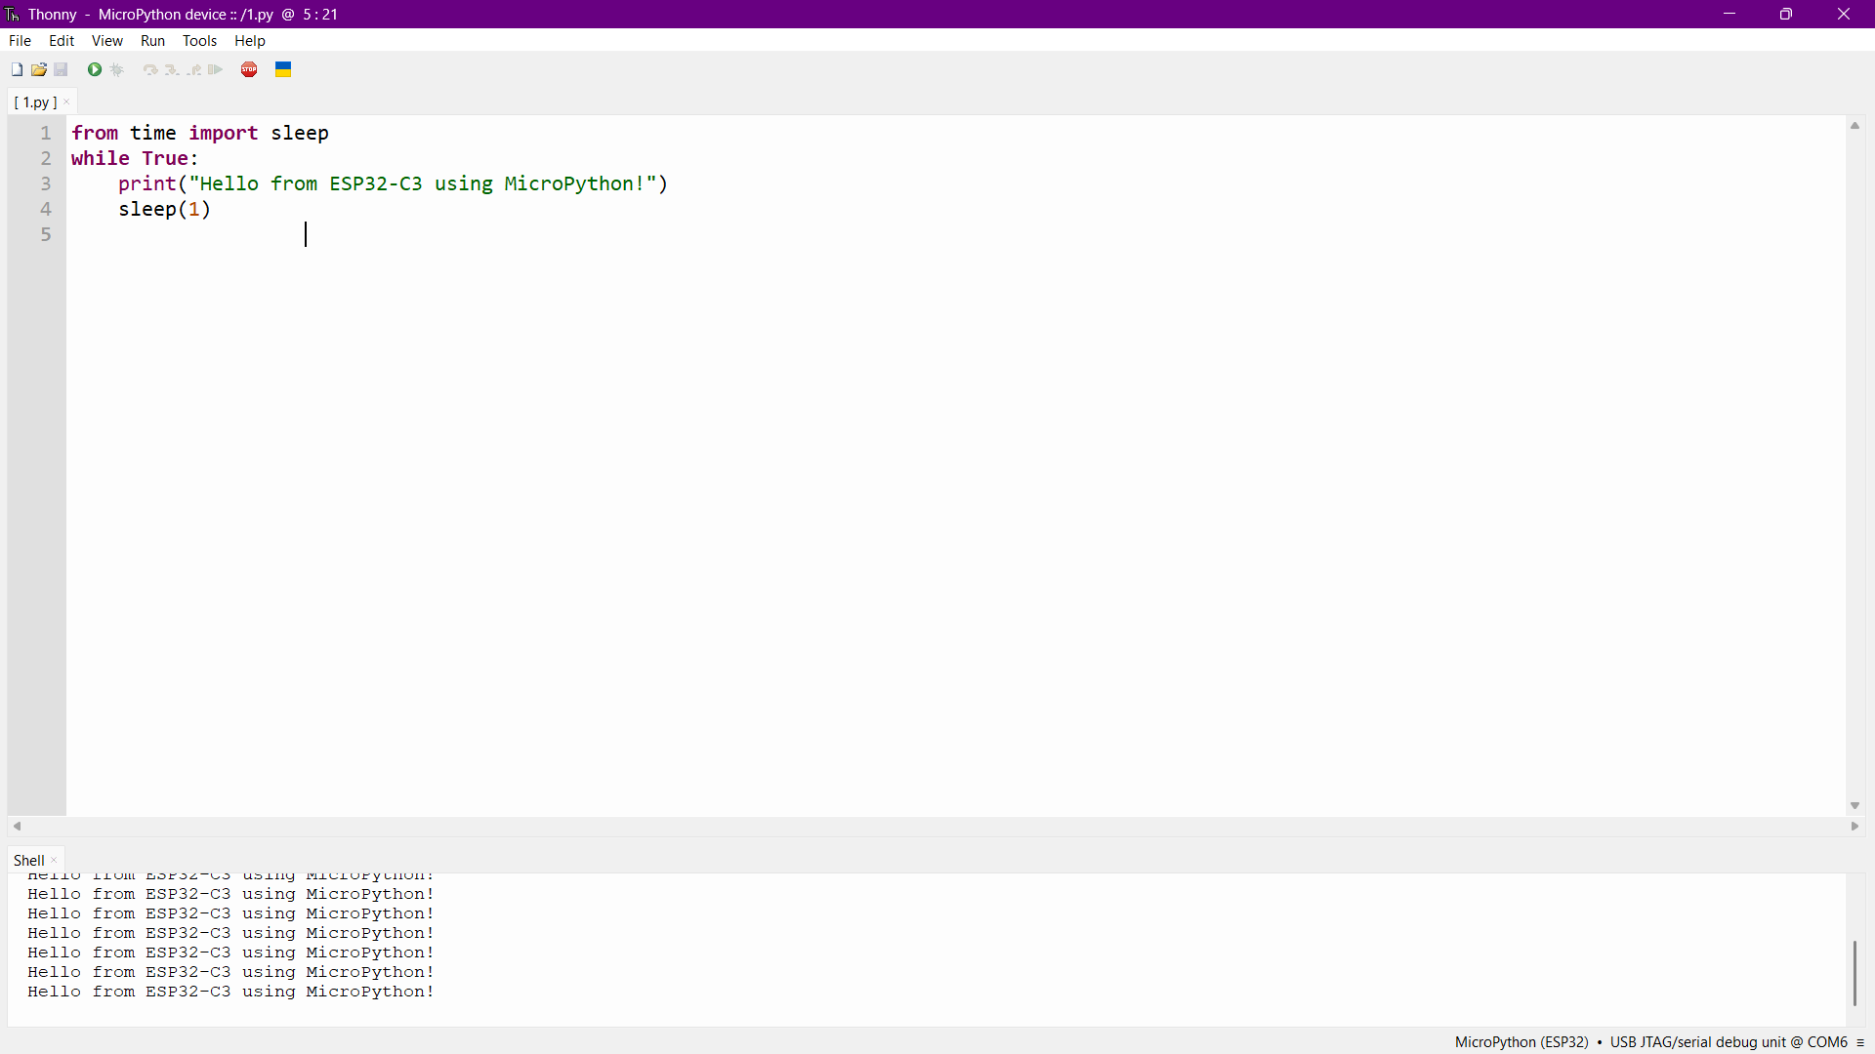Resume execution after stepping
The image size is (1875, 1054).
pyautogui.click(x=215, y=68)
